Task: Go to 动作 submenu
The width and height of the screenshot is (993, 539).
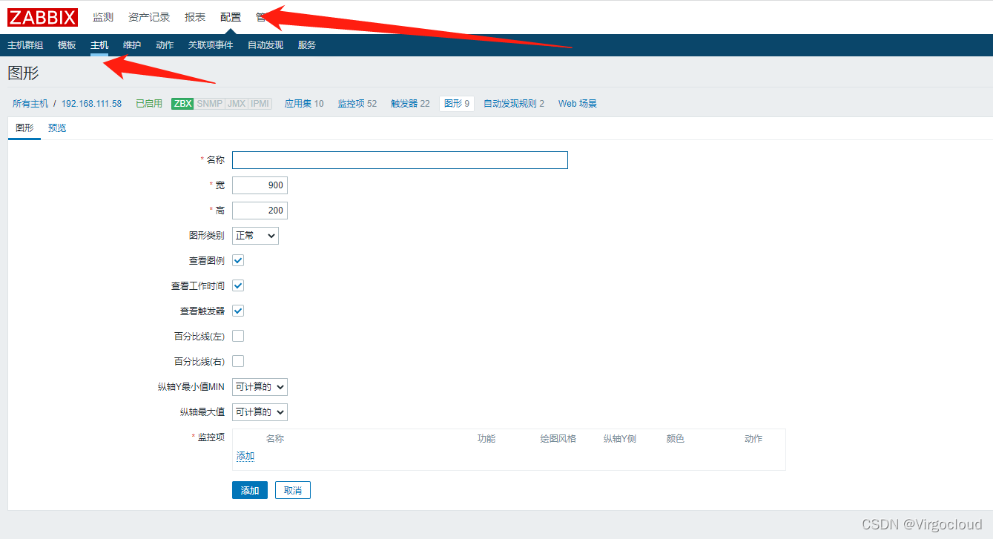Action: (x=165, y=45)
